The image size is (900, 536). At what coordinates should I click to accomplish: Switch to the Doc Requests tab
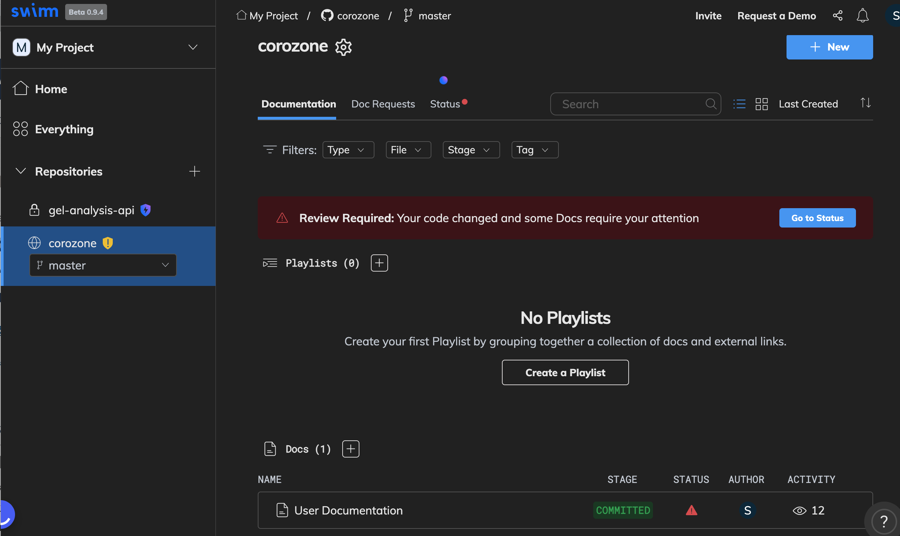point(383,104)
